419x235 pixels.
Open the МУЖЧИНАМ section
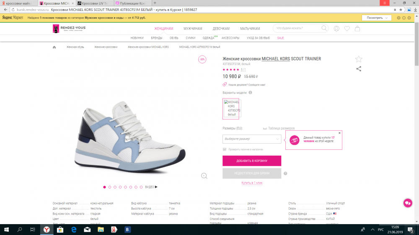coord(193,28)
